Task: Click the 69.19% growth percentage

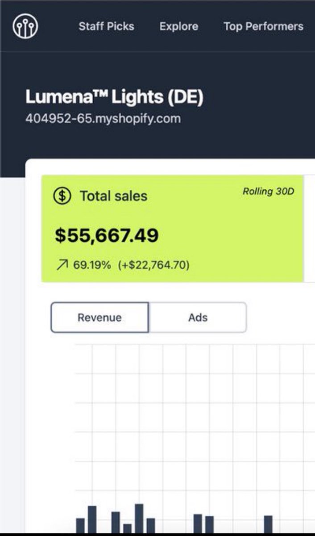Action: [x=92, y=265]
